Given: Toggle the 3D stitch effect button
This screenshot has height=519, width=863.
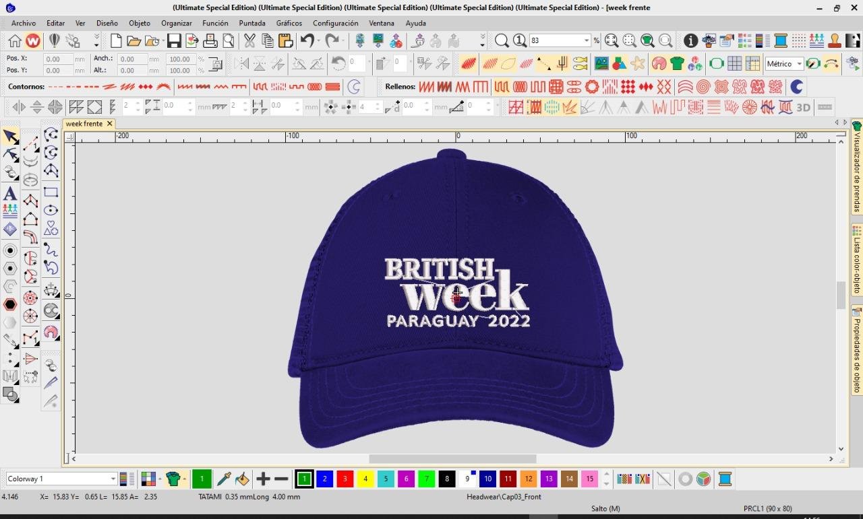Looking at the screenshot, I should (x=803, y=107).
